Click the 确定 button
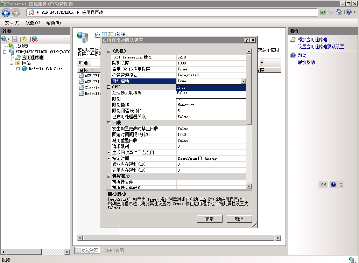Image resolution: width=359 pixels, height=263 pixels. [210, 219]
